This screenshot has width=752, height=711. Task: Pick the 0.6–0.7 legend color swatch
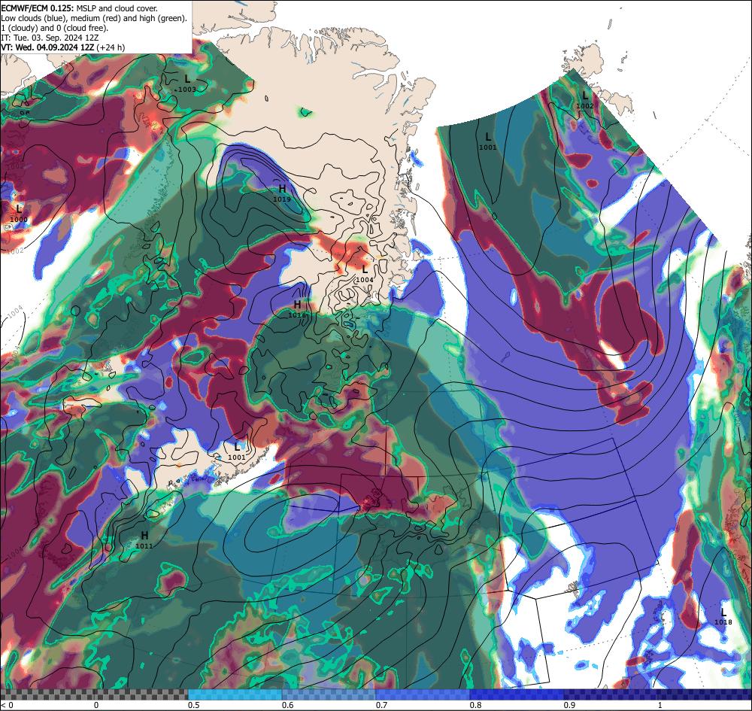[329, 694]
